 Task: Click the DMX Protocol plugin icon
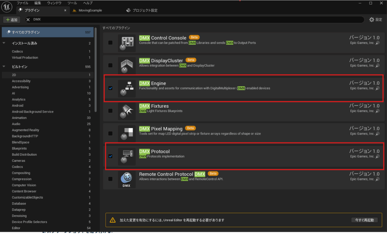[127, 157]
